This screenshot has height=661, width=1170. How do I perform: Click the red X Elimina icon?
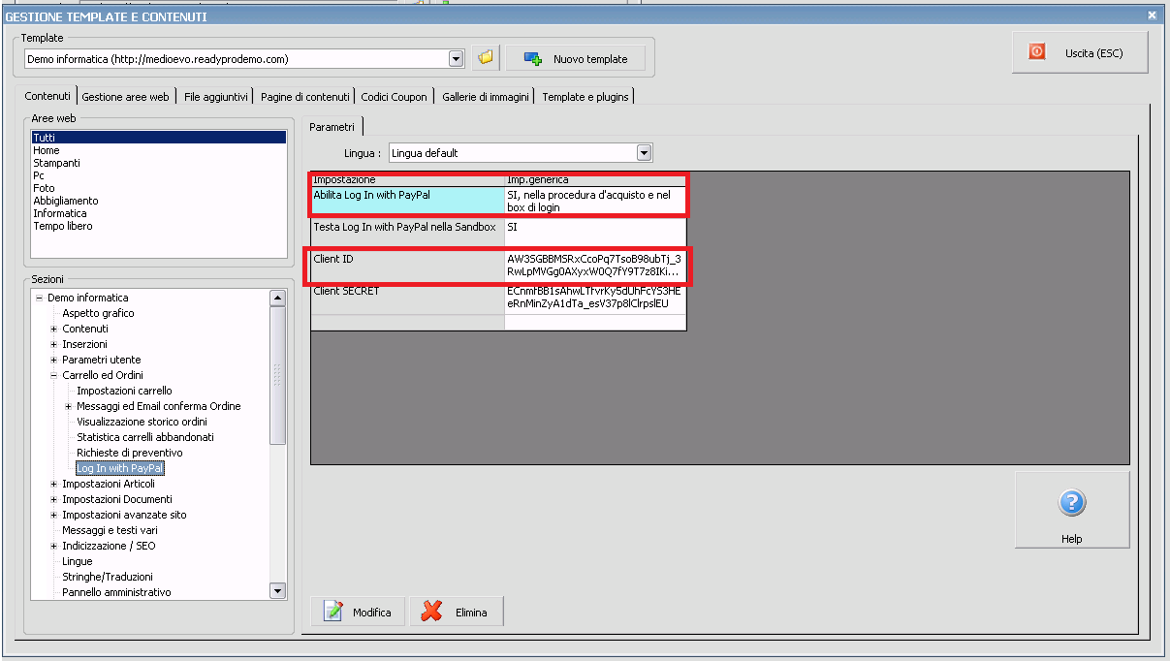coord(433,612)
